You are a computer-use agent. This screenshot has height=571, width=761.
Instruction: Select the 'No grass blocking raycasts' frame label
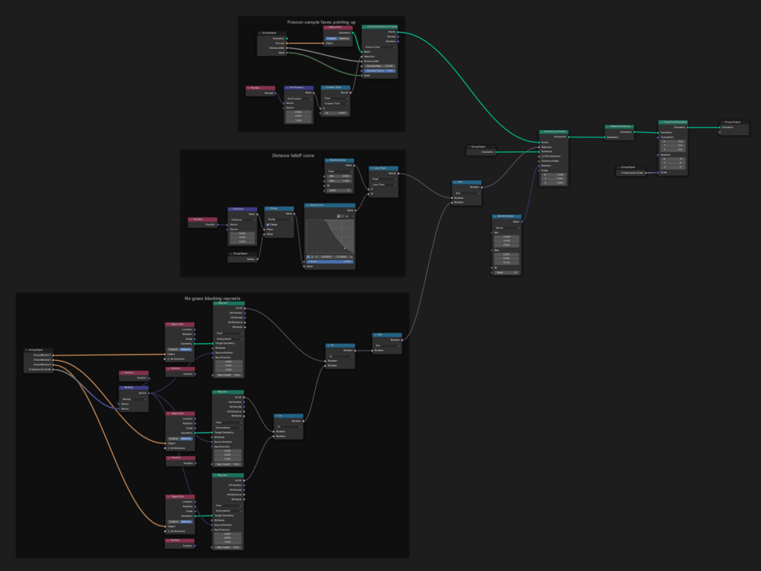coord(213,298)
